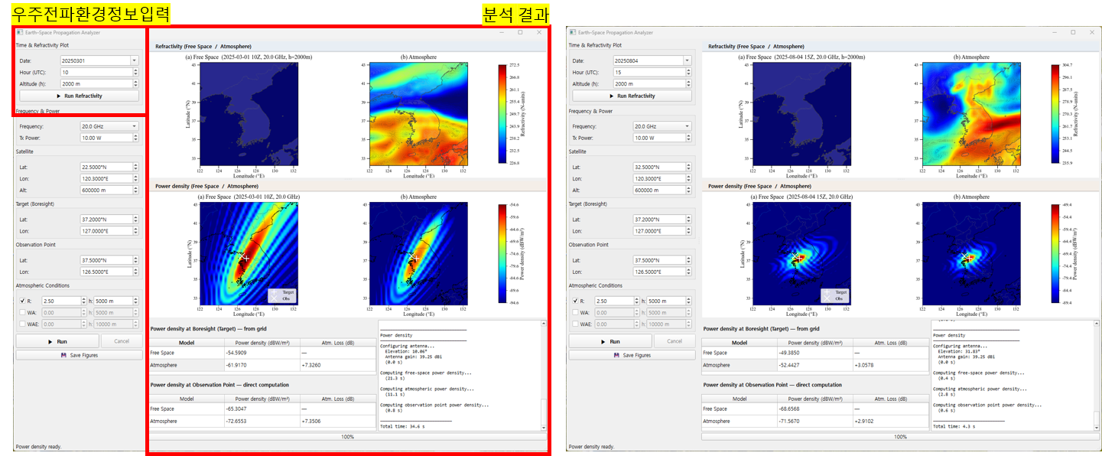The width and height of the screenshot is (1102, 456).
Task: Enable the WA checkbox in the 20250301 window
Action: point(21,312)
